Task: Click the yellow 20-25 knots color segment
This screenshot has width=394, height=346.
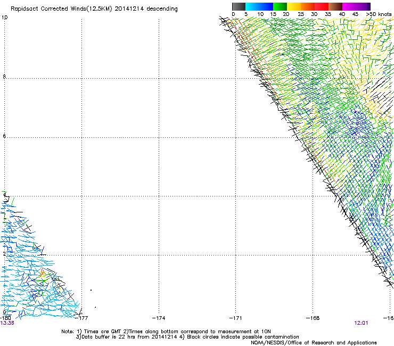Action: click(294, 6)
